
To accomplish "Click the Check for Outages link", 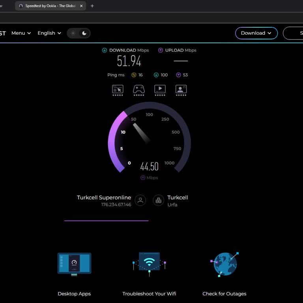I will 224,294.
